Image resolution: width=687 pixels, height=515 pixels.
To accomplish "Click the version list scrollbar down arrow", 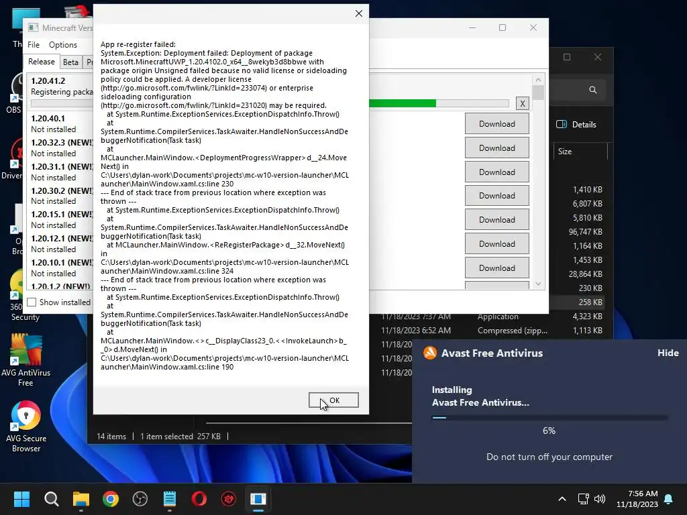I will pyautogui.click(x=539, y=284).
